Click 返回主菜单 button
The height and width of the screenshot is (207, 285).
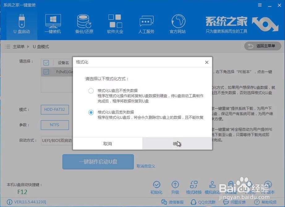[x=263, y=46]
